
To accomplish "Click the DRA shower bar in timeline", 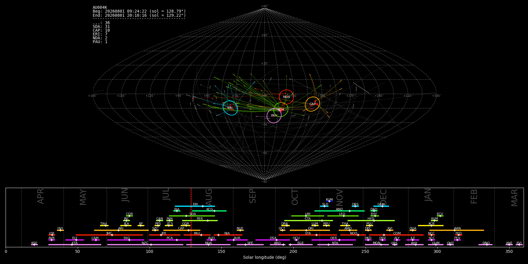I will (285, 225).
